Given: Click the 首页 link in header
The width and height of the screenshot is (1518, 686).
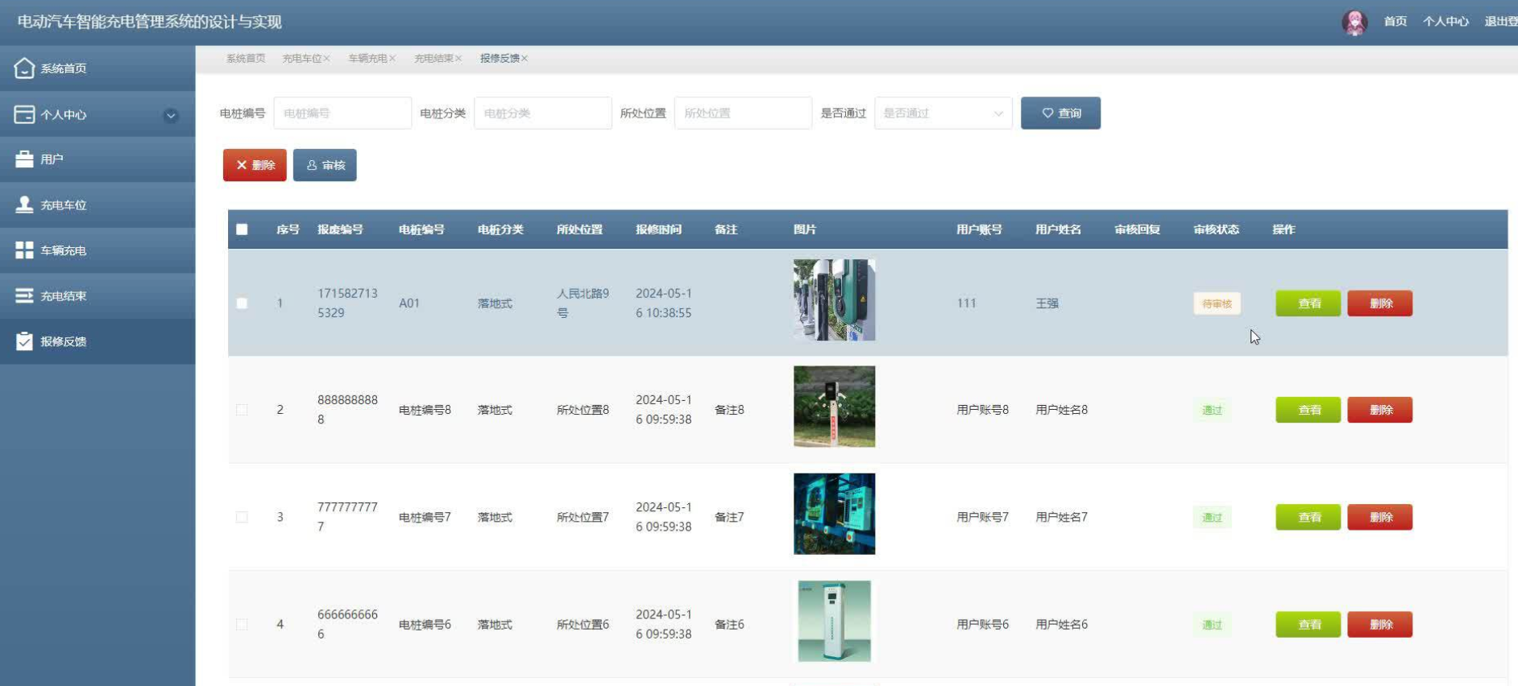Looking at the screenshot, I should [x=1396, y=22].
